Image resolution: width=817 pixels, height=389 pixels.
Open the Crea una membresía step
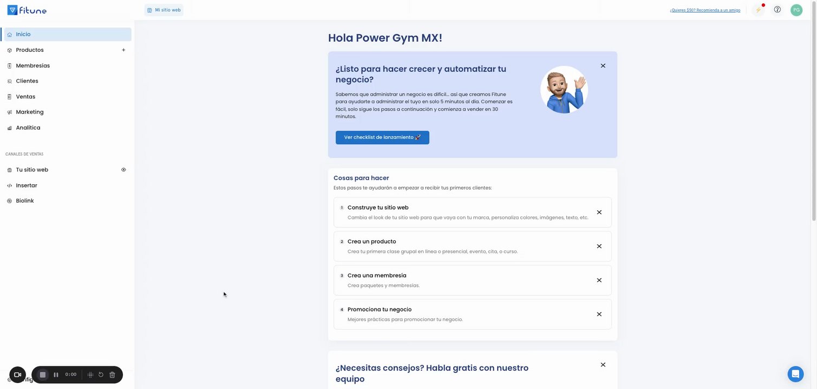[x=473, y=280]
